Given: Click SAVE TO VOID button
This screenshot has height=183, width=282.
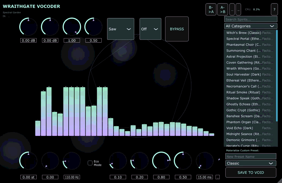Looking at the screenshot, I should coord(251,172).
